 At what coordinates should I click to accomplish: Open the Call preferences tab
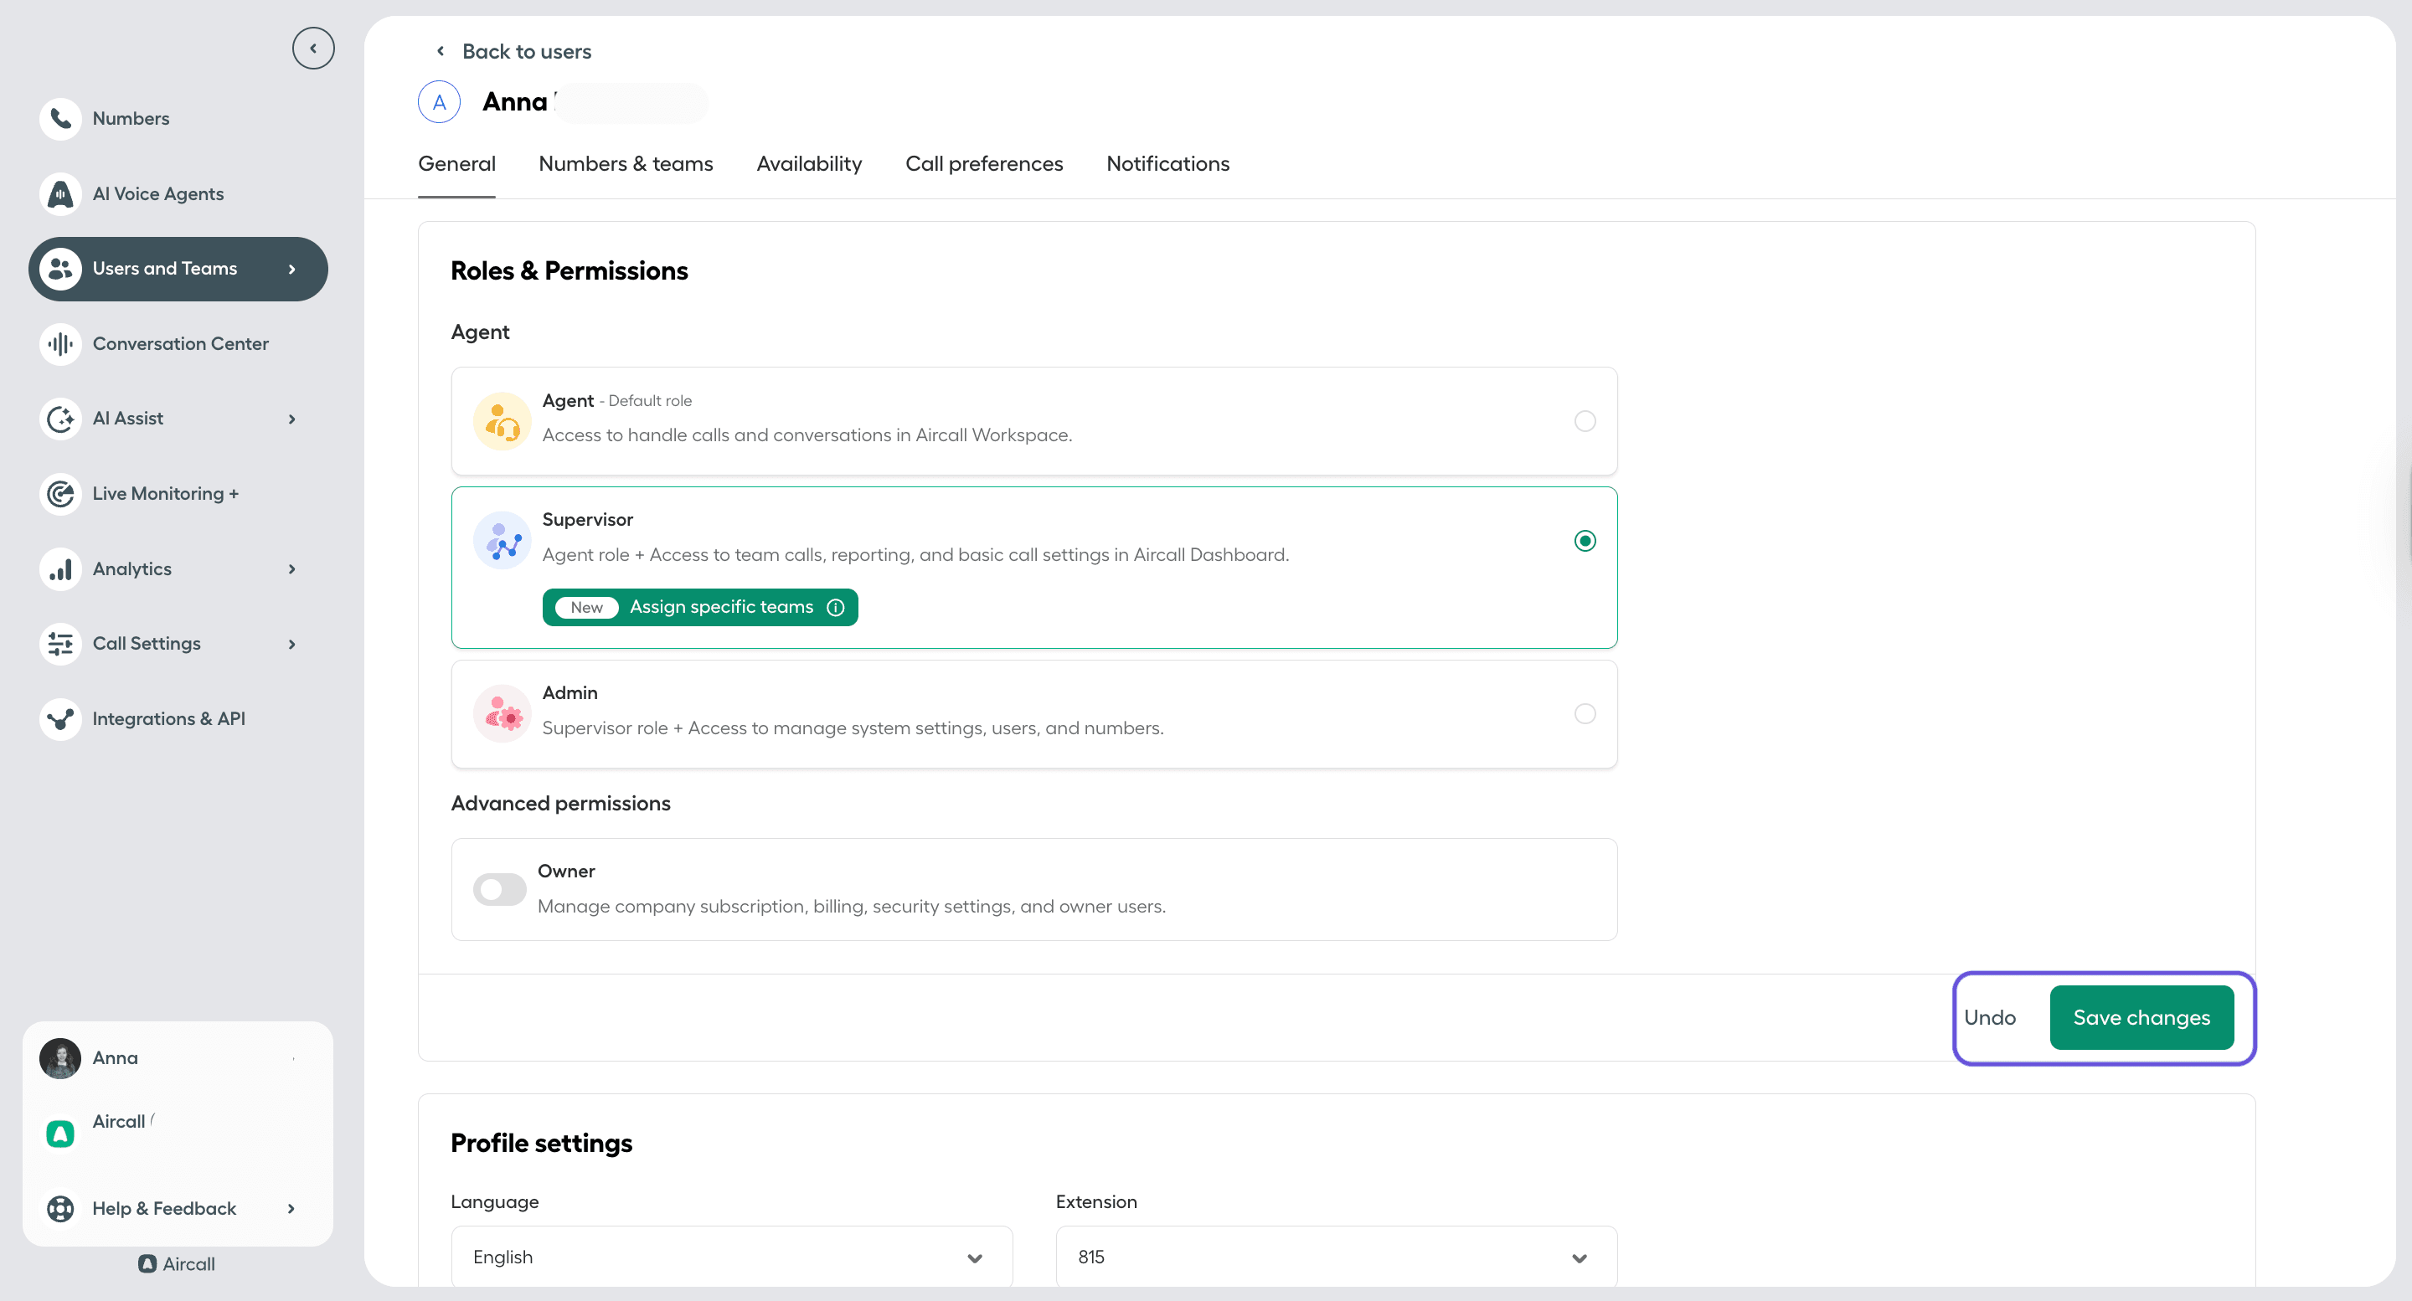click(x=983, y=163)
